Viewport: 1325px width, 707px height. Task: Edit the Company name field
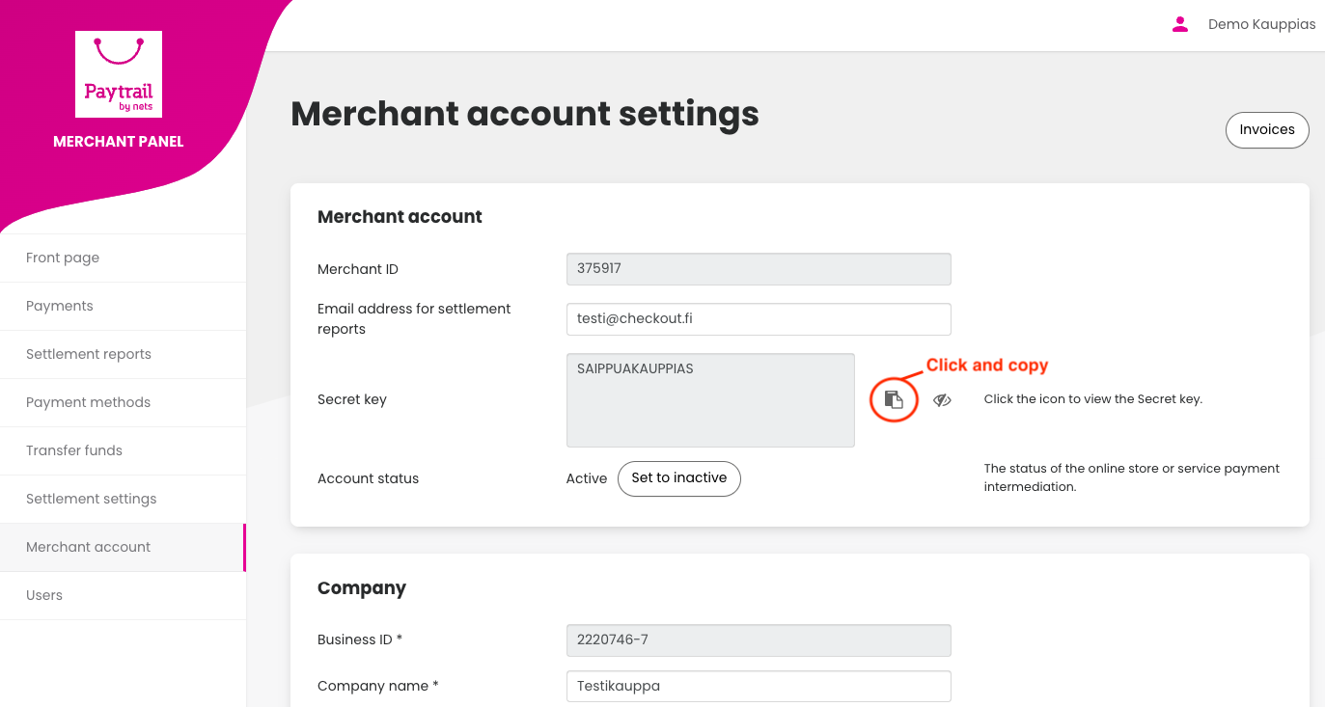[x=759, y=687]
